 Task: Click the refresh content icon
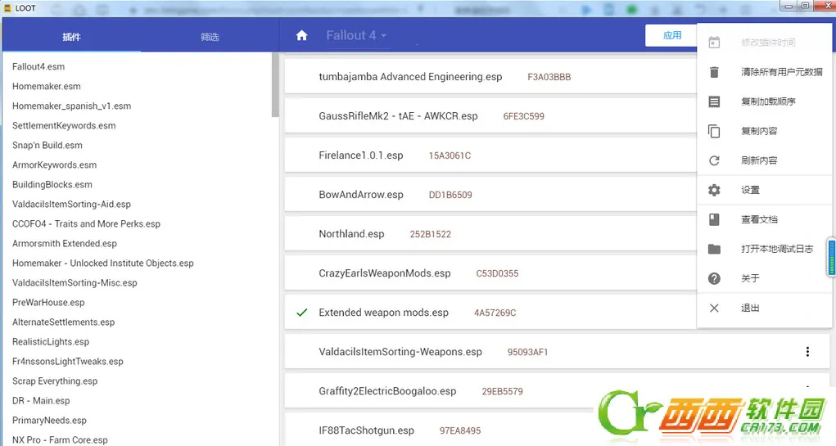click(x=714, y=160)
